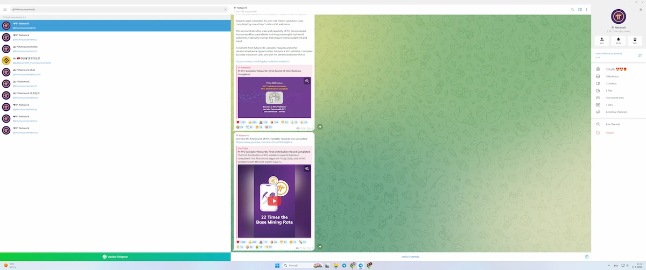Screen dimensions: 646x270
Task: Open the 84 similar channels list
Action: pos(619,112)
